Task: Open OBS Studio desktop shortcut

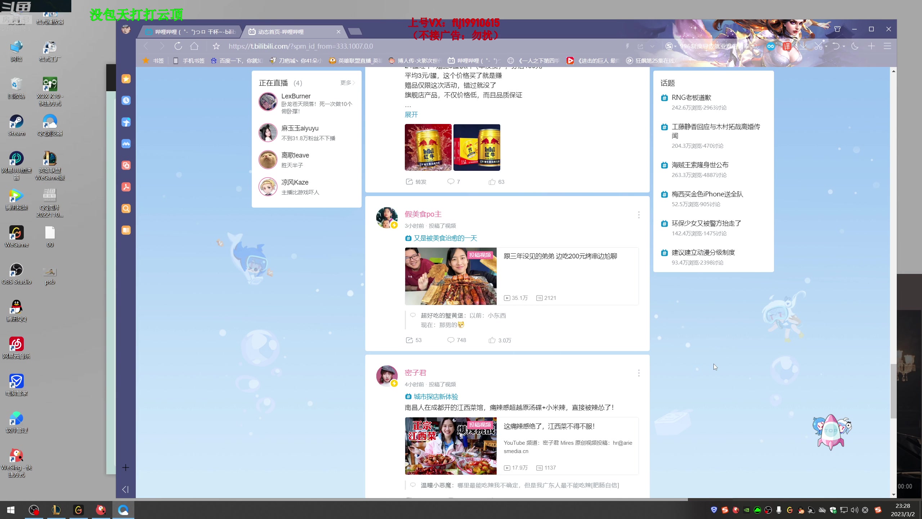Action: click(x=17, y=274)
